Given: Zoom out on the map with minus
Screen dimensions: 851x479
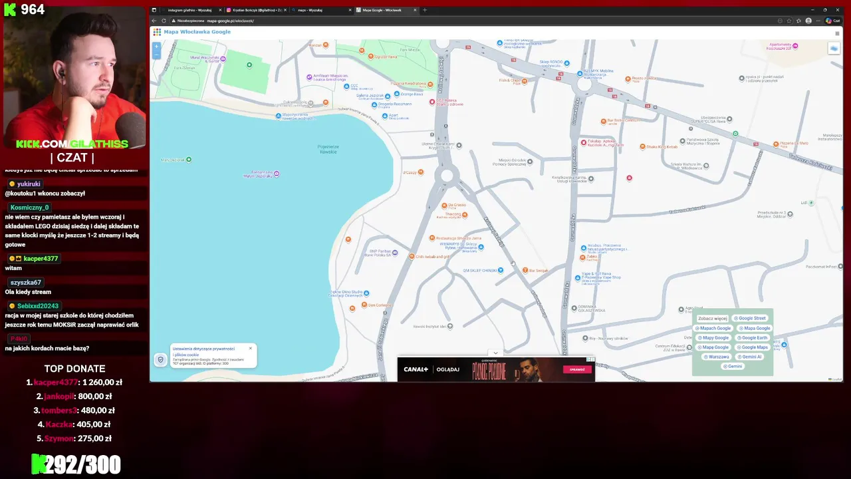Looking at the screenshot, I should coord(157,55).
